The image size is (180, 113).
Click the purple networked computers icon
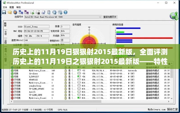[26, 12]
